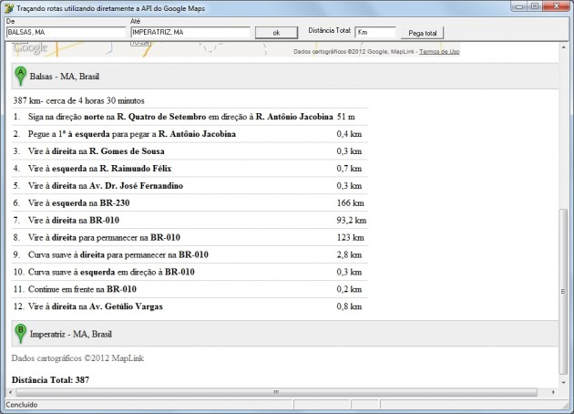The height and width of the screenshot is (414, 574).
Task: Select 'Balsas - MA, Brasil' origin row
Action: pyautogui.click(x=285, y=77)
